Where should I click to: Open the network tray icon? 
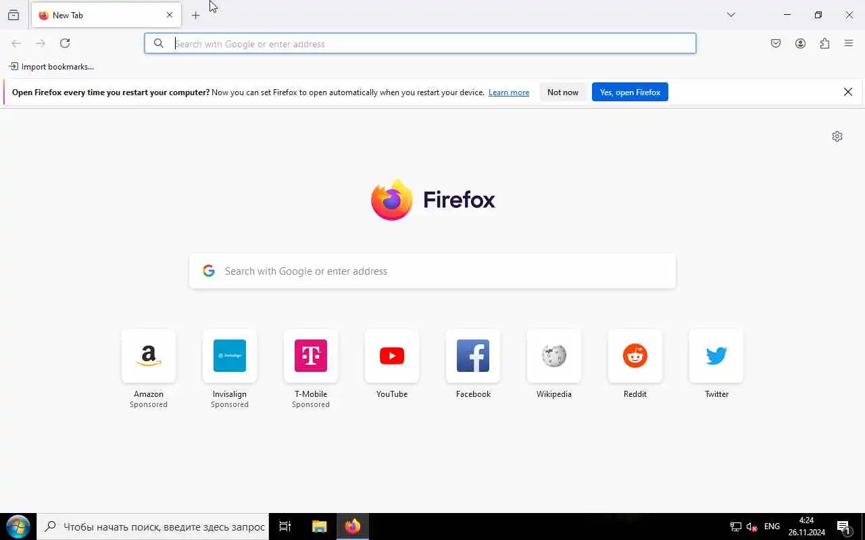[735, 527]
